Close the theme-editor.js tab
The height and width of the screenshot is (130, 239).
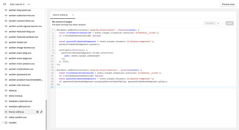coord(73,15)
